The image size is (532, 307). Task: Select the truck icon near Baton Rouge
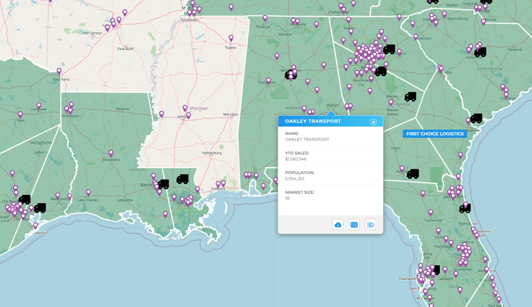(x=164, y=184)
